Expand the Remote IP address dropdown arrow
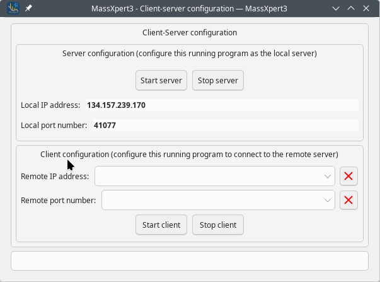Image resolution: width=380 pixels, height=282 pixels. (327, 176)
